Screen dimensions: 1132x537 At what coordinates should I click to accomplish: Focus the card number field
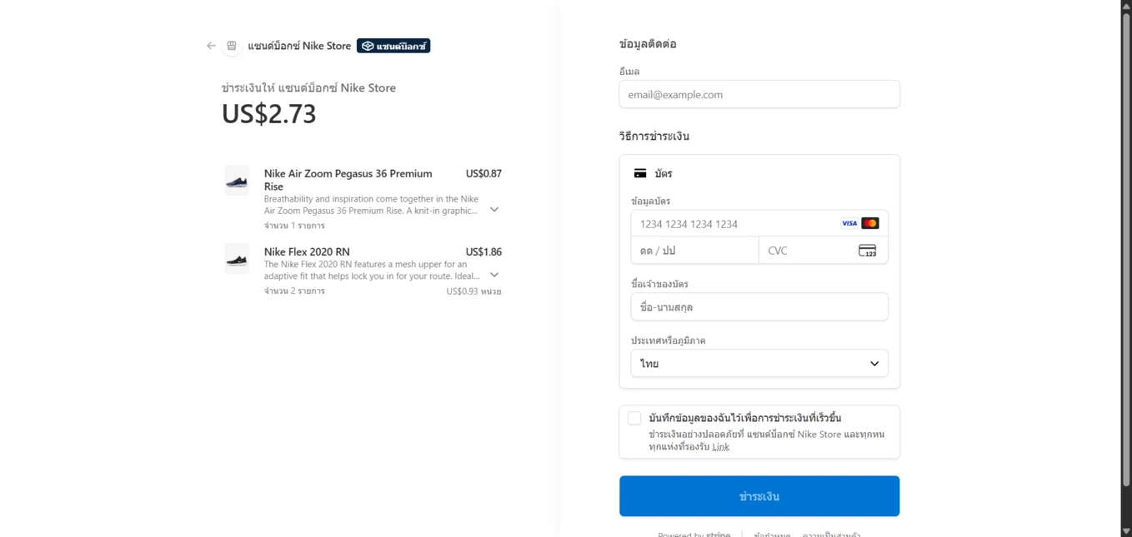[x=759, y=223]
